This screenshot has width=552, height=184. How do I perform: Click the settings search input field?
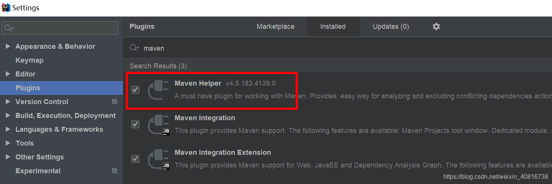click(60, 28)
